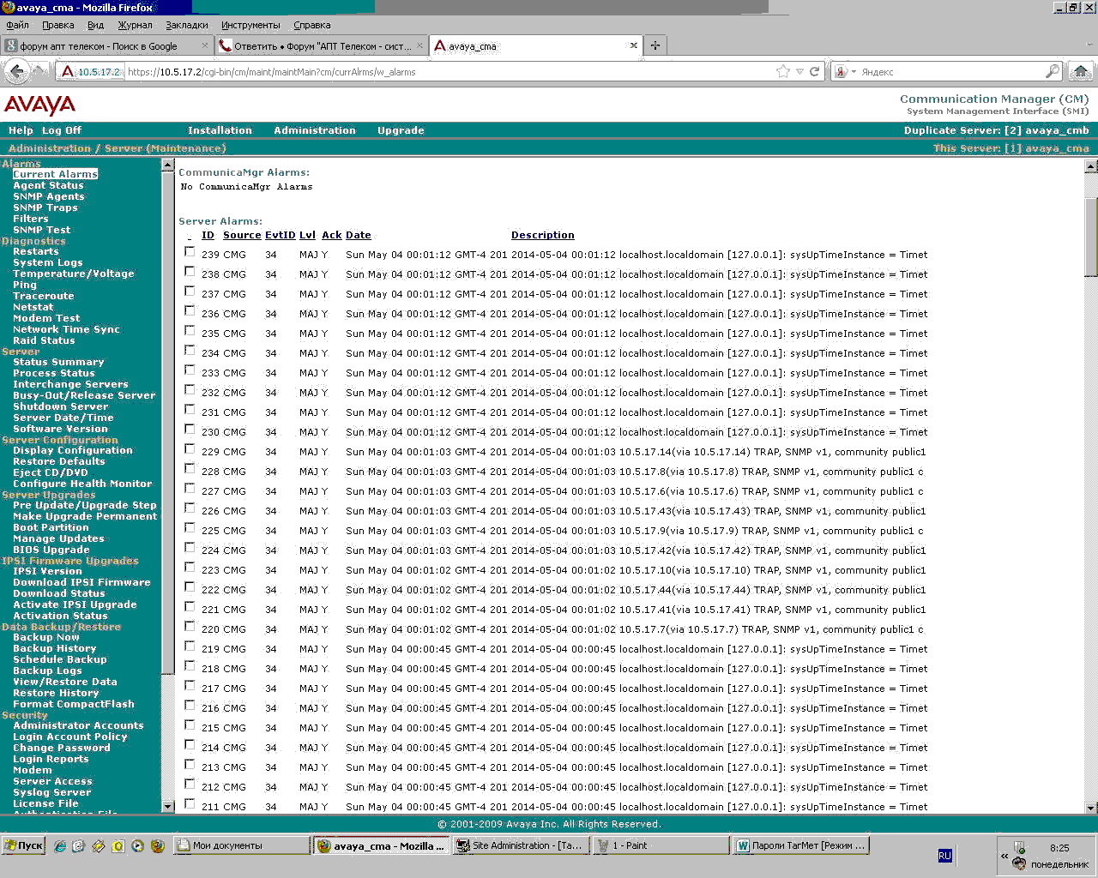
Task: Switch to the 1 - Paint taskbar item
Action: click(661, 845)
